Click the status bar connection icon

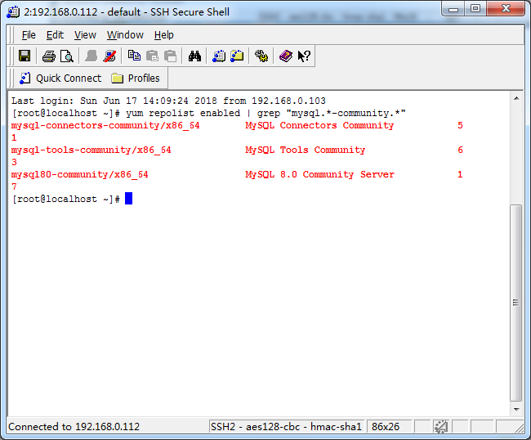(441, 426)
